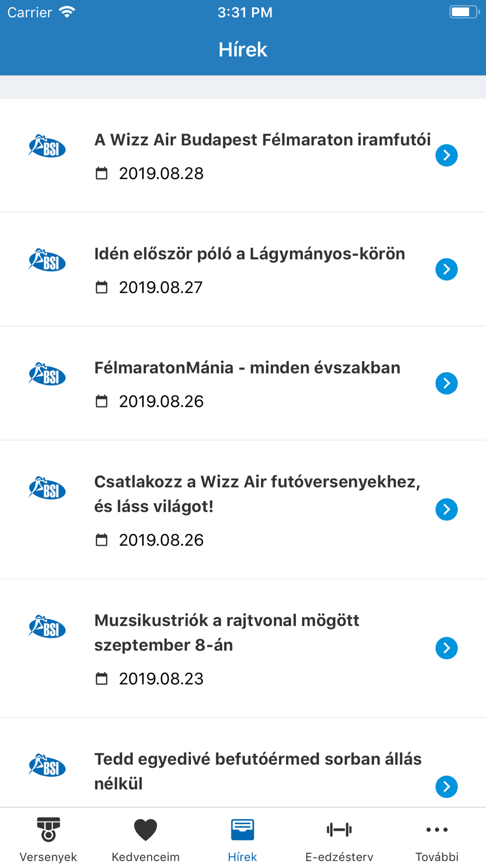The width and height of the screenshot is (486, 865).
Task: Tap the Kedvenceim heart icon
Action: pyautogui.click(x=145, y=829)
